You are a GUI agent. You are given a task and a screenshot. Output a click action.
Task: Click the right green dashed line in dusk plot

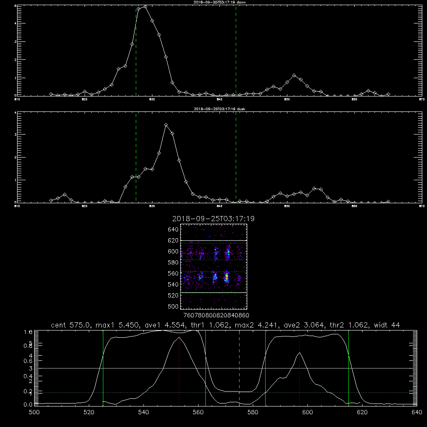point(236,157)
